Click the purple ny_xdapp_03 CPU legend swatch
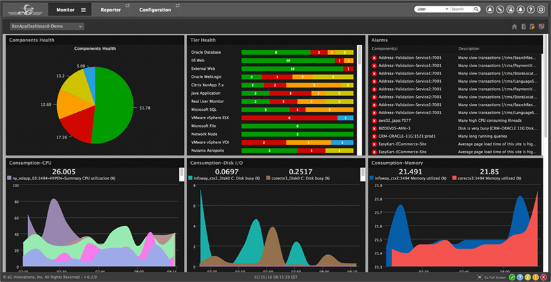Viewport: 551px width, 282px height. point(10,178)
